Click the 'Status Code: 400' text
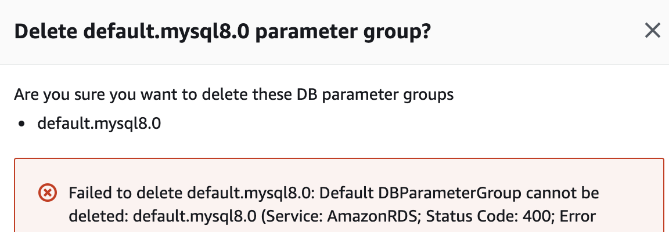The width and height of the screenshot is (669, 232). (x=510, y=216)
